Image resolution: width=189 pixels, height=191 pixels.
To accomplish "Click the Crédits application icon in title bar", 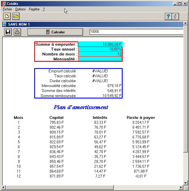I will (4, 4).
